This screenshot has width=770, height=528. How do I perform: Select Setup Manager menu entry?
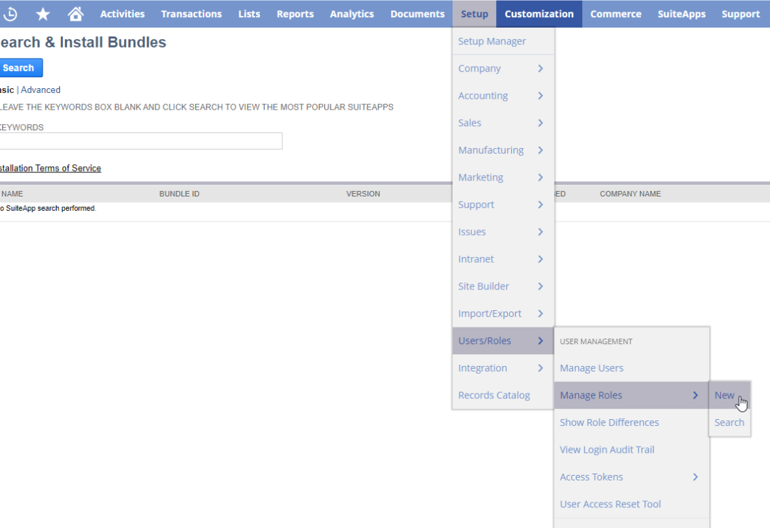coord(504,41)
